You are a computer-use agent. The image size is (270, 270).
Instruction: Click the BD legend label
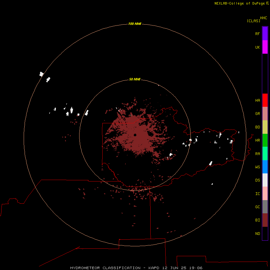coord(257,127)
